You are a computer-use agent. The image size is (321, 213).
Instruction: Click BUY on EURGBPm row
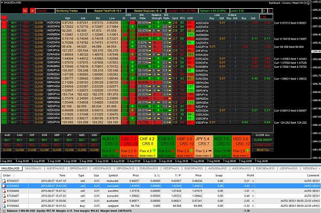(x=14, y=67)
